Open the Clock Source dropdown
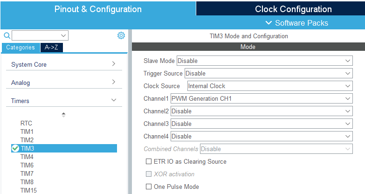Screen dimensions: 365x194 click(269, 86)
